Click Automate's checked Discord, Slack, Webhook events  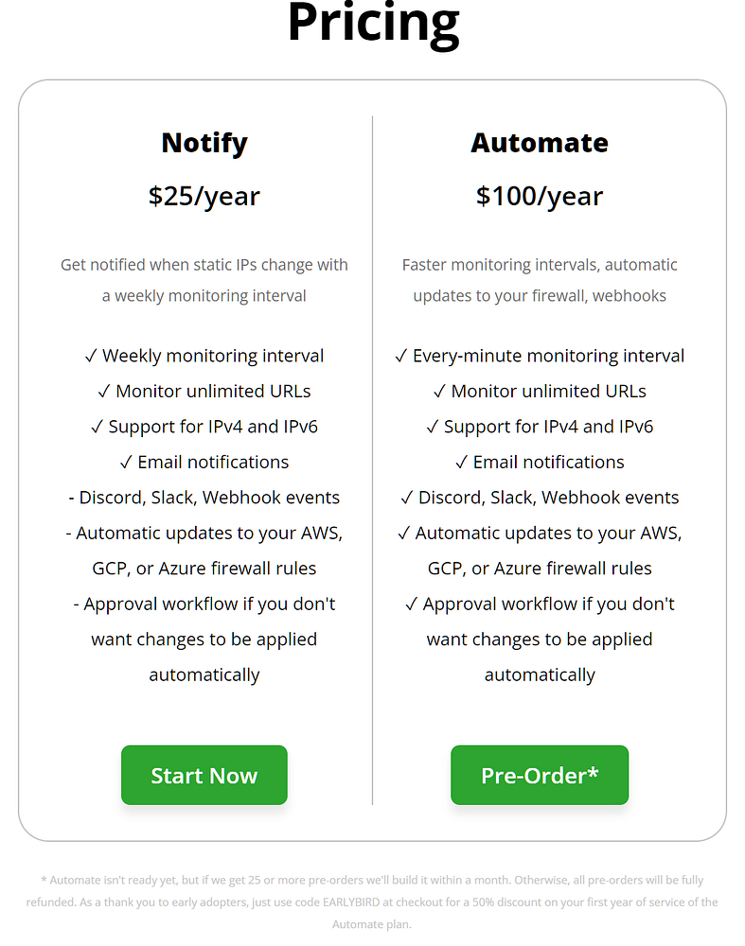(540, 498)
